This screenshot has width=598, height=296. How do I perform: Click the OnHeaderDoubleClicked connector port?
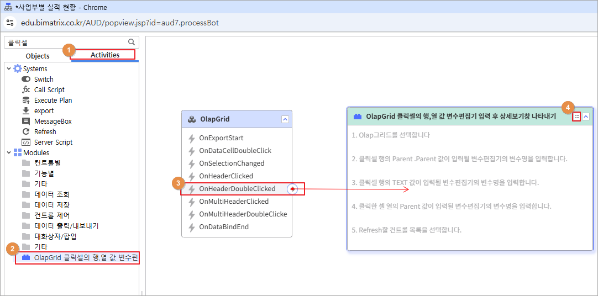click(292, 188)
